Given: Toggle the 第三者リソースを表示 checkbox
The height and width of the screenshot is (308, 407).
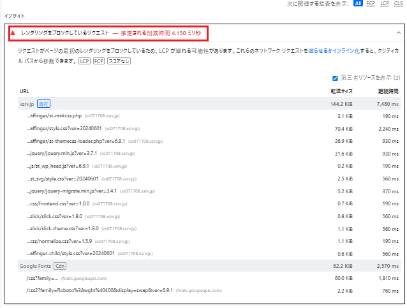Looking at the screenshot, I should click(334, 78).
